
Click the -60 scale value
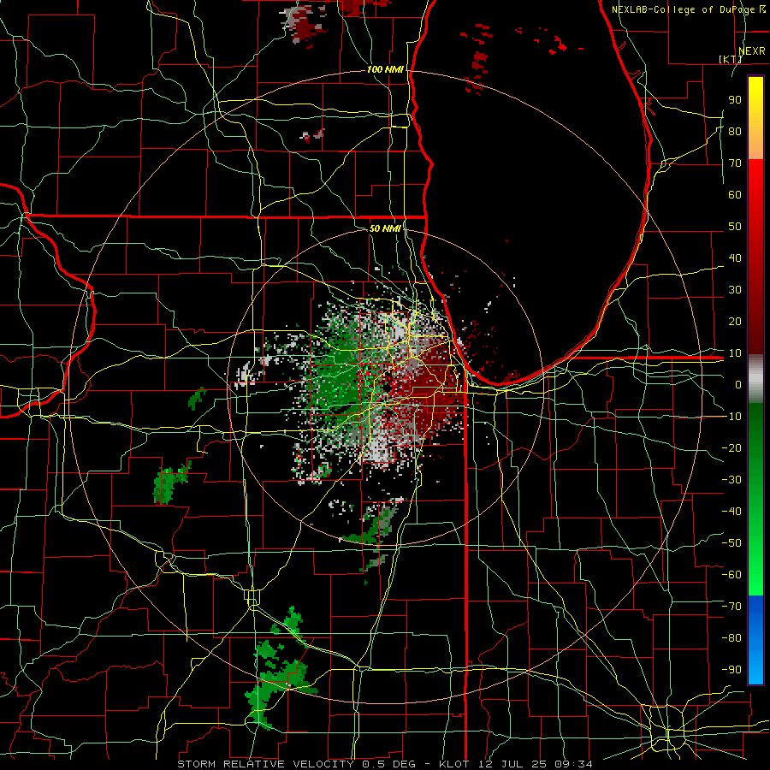(x=731, y=575)
